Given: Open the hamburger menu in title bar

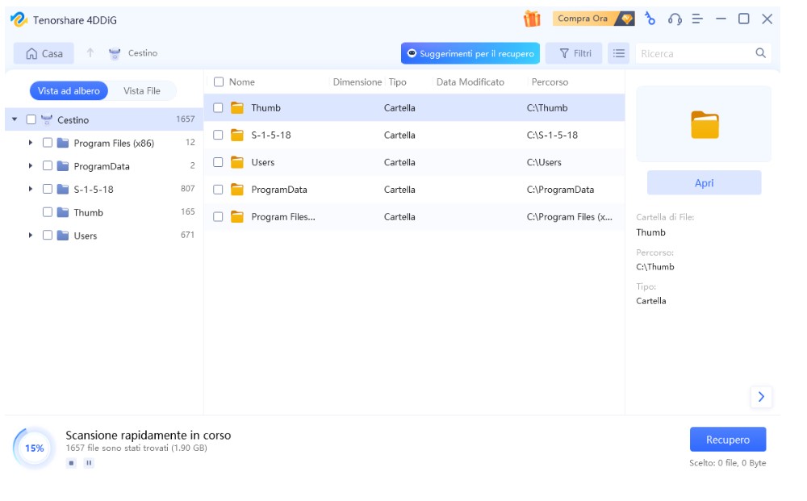Looking at the screenshot, I should pyautogui.click(x=697, y=19).
